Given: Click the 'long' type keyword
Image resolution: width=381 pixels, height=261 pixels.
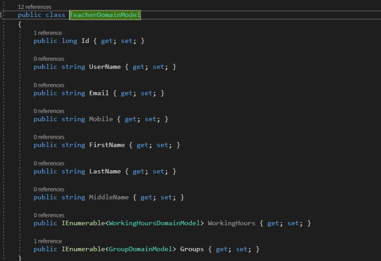Looking at the screenshot, I should click(x=69, y=41).
